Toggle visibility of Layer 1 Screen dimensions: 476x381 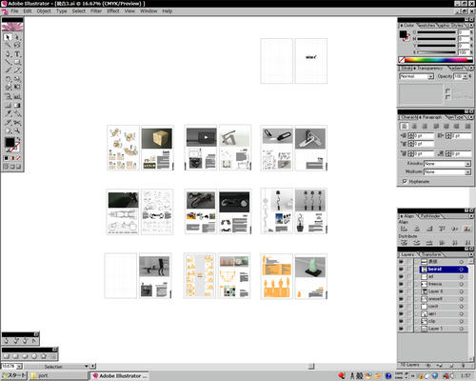(x=401, y=329)
